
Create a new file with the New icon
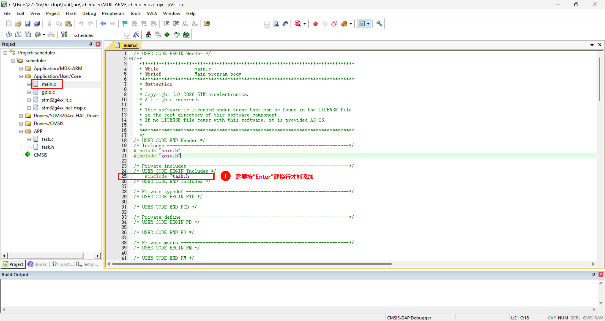click(x=9, y=24)
